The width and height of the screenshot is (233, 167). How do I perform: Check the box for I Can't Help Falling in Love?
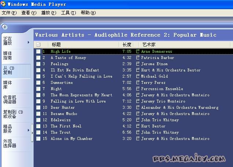38,77
